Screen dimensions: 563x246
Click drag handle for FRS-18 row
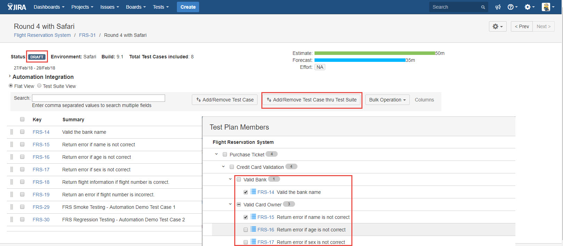click(x=11, y=182)
